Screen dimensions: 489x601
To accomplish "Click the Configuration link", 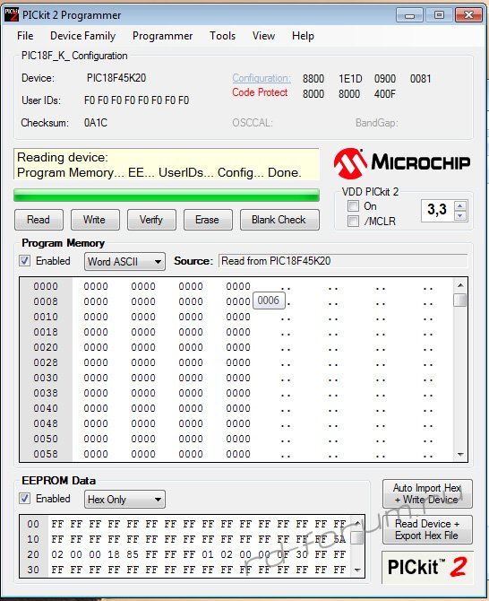I will [x=262, y=78].
